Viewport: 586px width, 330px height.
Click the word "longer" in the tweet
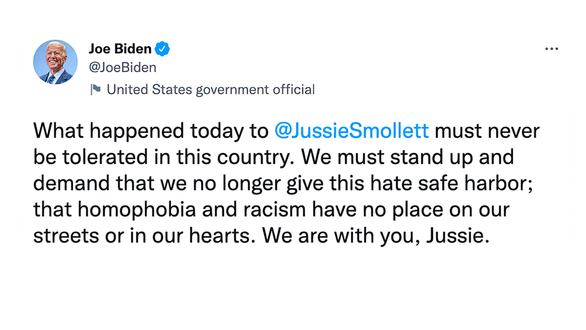click(x=251, y=183)
